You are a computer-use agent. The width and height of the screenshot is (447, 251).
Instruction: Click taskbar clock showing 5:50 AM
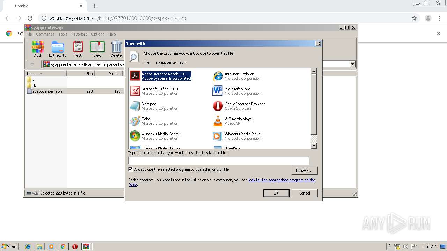pyautogui.click(x=429, y=246)
